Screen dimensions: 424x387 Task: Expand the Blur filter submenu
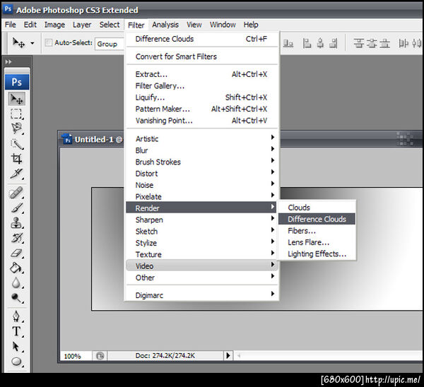(201, 150)
